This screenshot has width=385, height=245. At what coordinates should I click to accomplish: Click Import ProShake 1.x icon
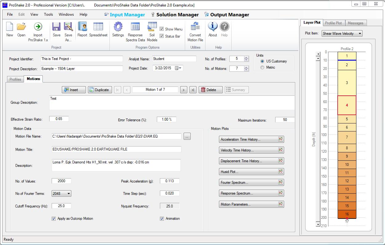(x=38, y=27)
